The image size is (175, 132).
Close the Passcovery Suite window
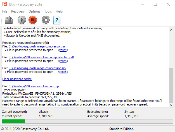tap(168, 4)
